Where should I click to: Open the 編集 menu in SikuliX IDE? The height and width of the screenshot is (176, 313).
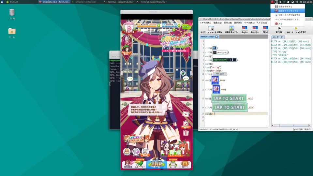(217, 23)
